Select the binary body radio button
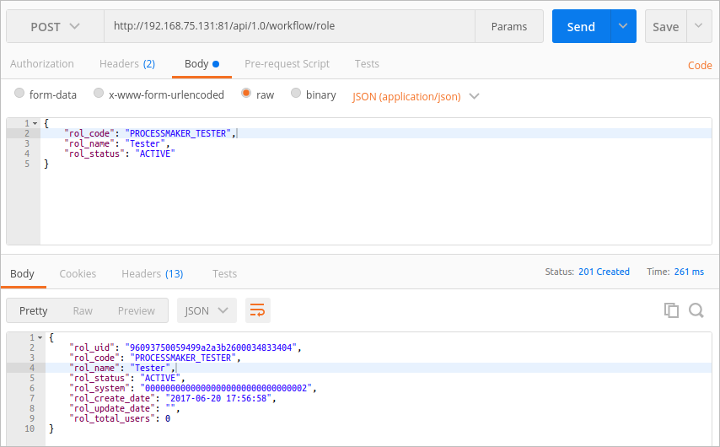The image size is (720, 447). [x=296, y=94]
